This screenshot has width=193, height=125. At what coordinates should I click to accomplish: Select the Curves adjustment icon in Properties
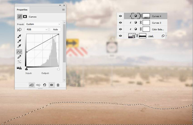[20, 17]
